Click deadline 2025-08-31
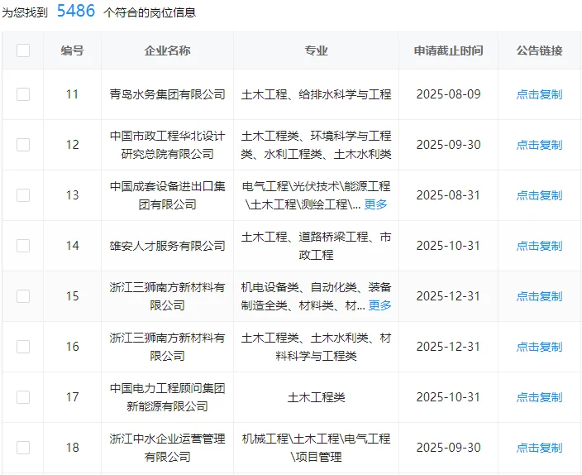The image size is (582, 475). [x=448, y=195]
